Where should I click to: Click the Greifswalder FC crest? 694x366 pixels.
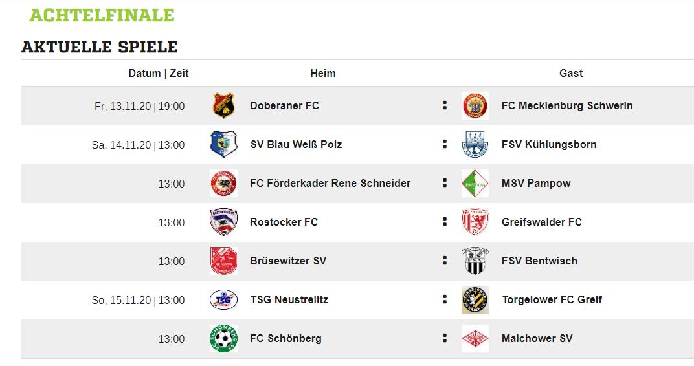coord(475,222)
